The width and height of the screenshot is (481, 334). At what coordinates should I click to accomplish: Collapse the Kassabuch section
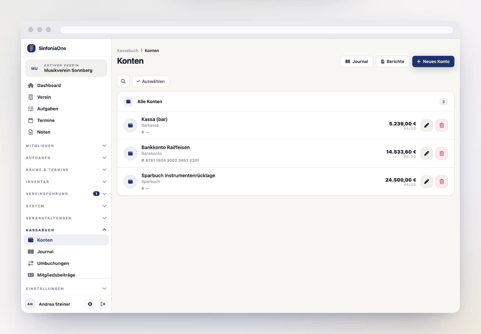point(66,230)
